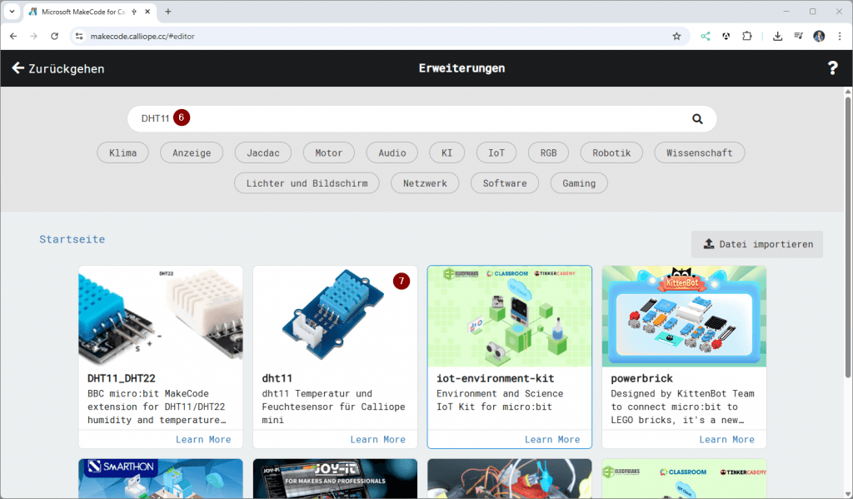Open Learn More for the dht11 extension
853x499 pixels.
(x=378, y=439)
